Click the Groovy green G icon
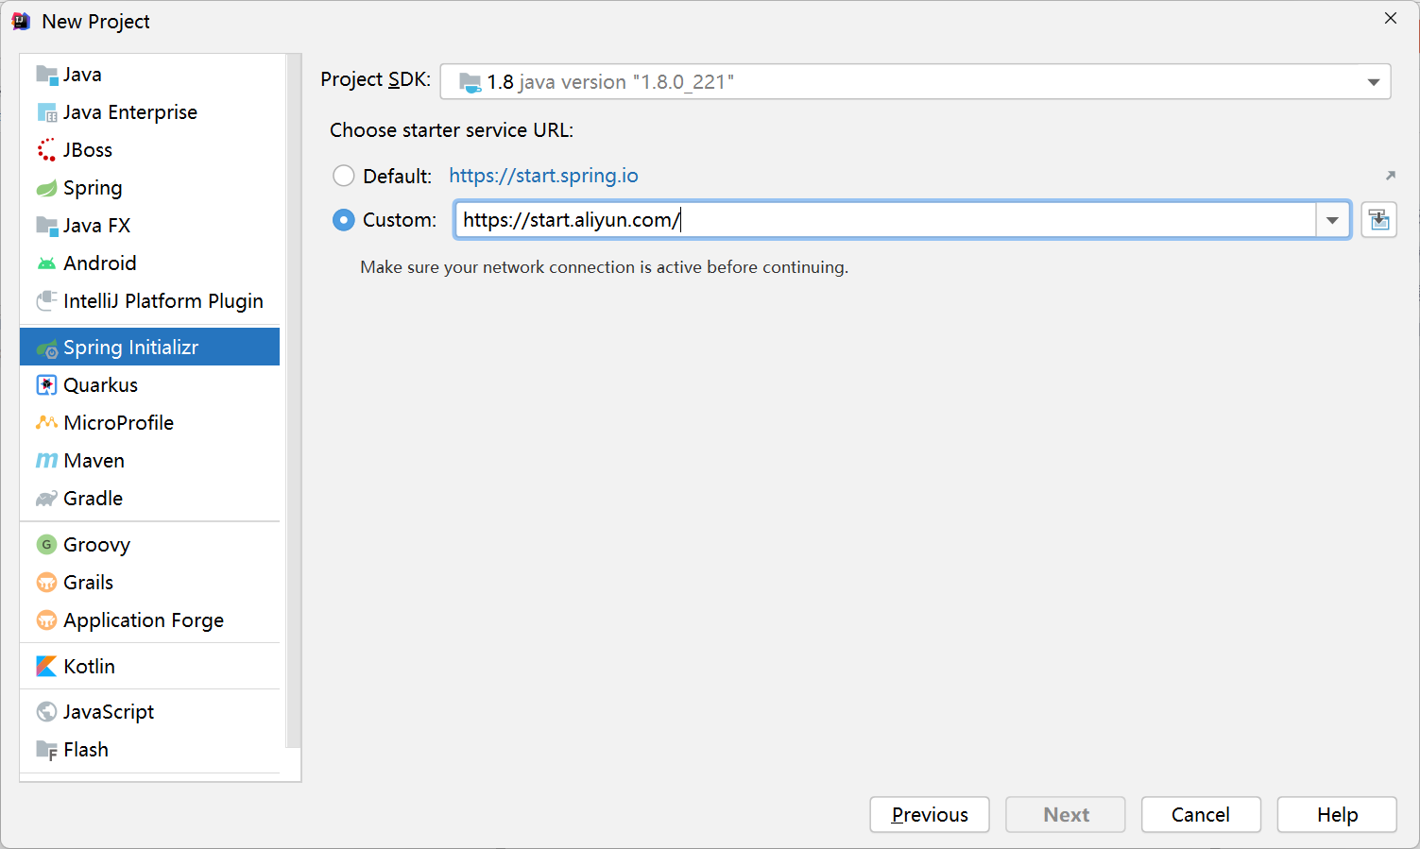The width and height of the screenshot is (1420, 849). [46, 545]
